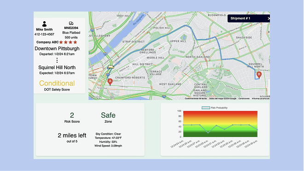Click the Upper Hill label on map
Screen dimensions: 304x171
pyautogui.click(x=178, y=41)
